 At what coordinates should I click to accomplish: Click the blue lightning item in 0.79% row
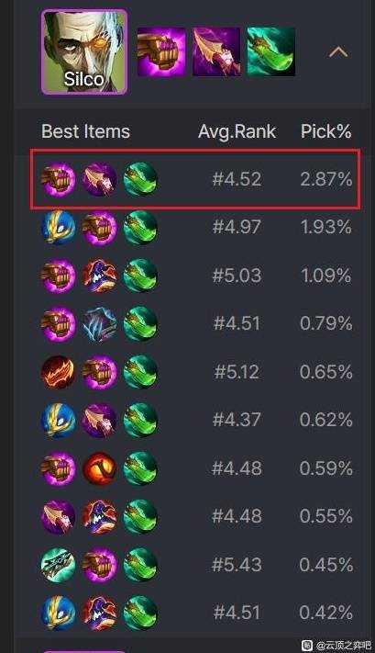(99, 324)
